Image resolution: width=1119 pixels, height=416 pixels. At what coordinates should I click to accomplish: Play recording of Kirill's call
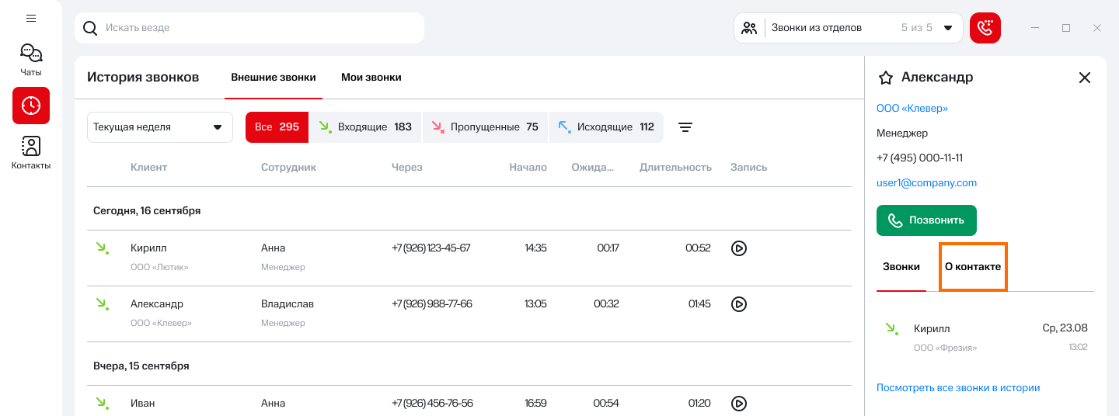pos(739,248)
